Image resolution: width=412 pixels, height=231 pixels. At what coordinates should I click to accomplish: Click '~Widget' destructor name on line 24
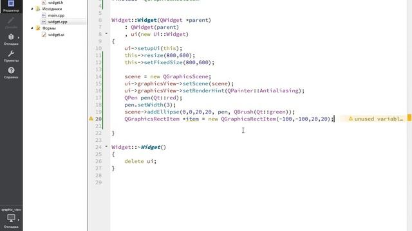tap(149, 147)
